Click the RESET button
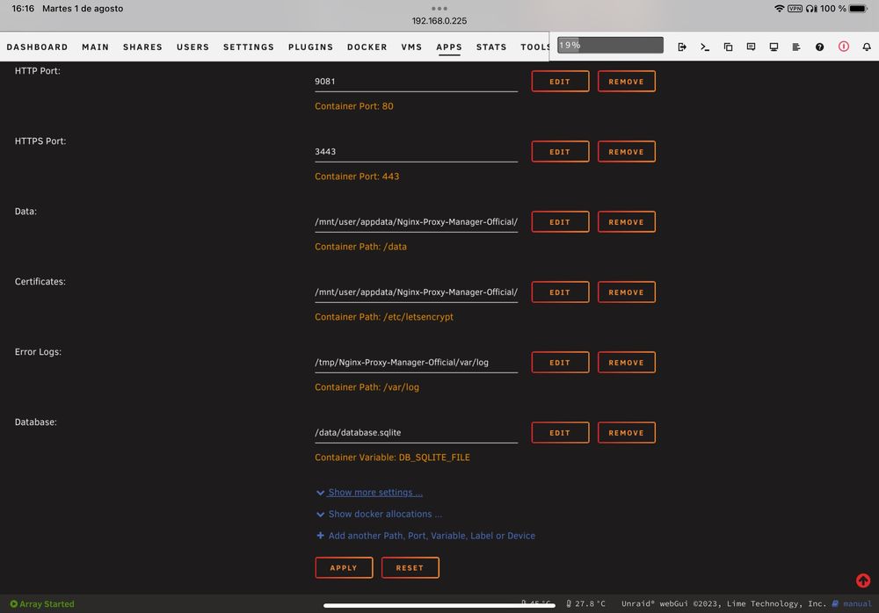 coord(410,567)
